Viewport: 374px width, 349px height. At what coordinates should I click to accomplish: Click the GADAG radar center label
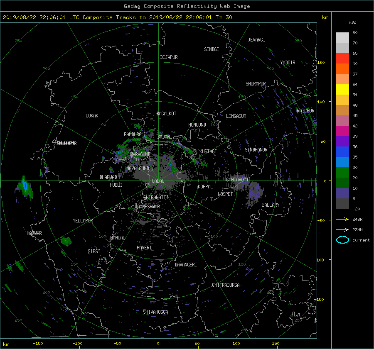(x=158, y=181)
